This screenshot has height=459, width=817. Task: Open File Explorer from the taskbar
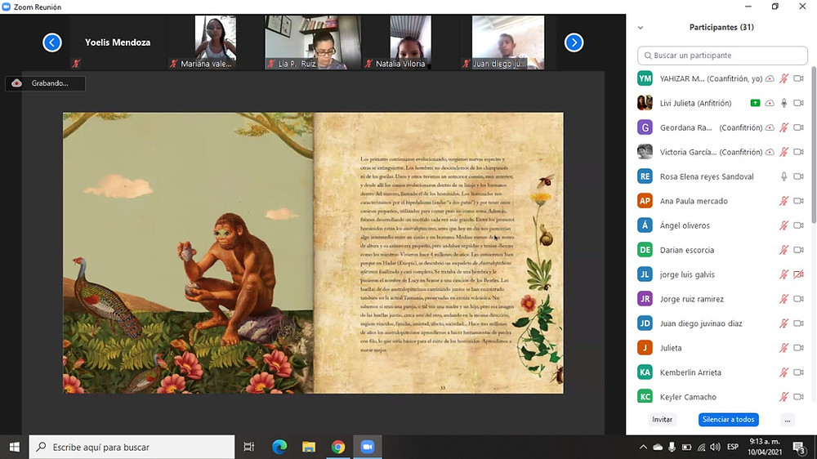point(309,447)
